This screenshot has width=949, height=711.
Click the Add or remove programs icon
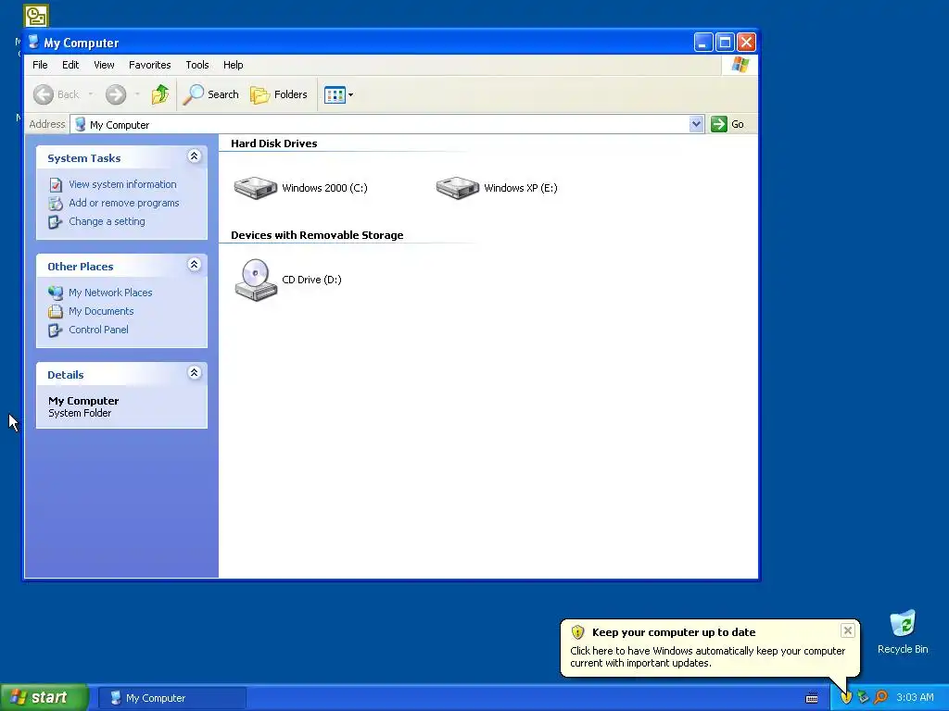[x=56, y=203]
